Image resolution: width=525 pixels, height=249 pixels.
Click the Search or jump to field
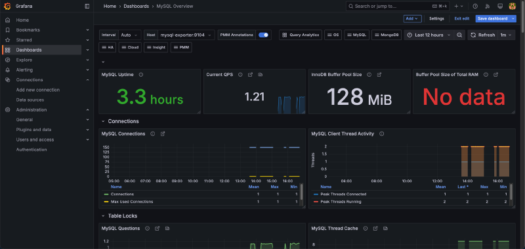pos(398,6)
